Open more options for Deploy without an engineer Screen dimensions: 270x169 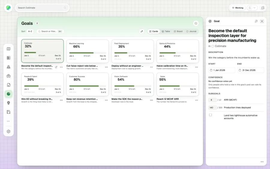[151, 67]
